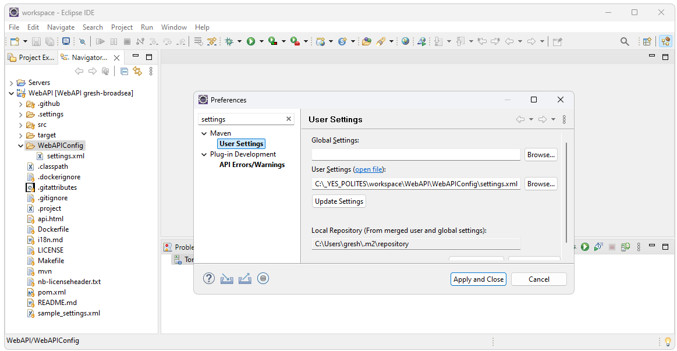Open the External Tools dropdown arrow

pyautogui.click(x=306, y=41)
